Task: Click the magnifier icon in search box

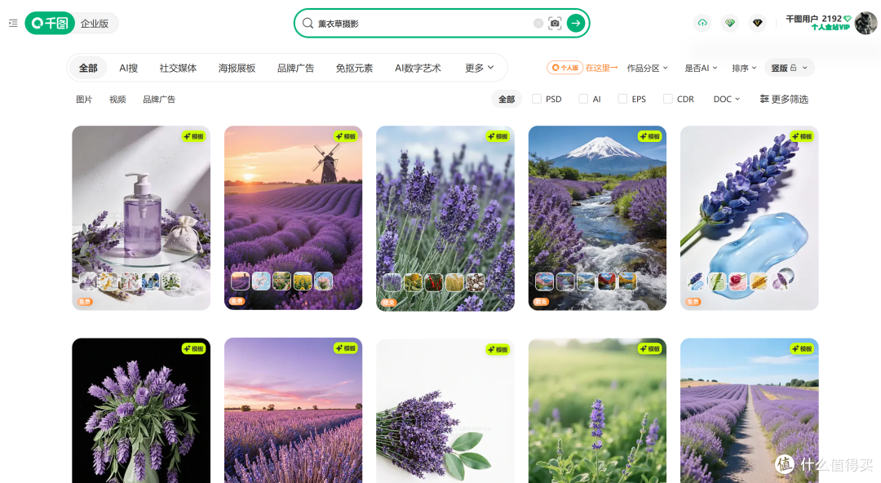Action: point(308,23)
